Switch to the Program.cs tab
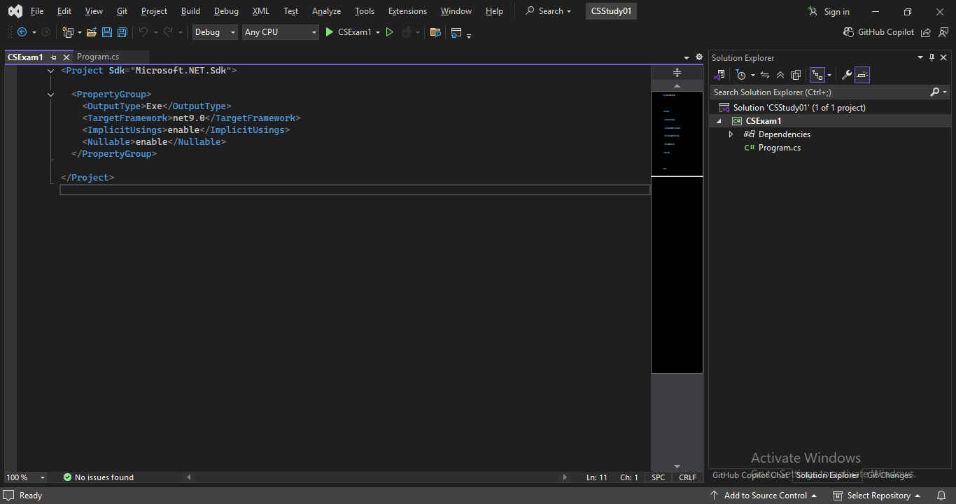956x504 pixels. [x=98, y=57]
